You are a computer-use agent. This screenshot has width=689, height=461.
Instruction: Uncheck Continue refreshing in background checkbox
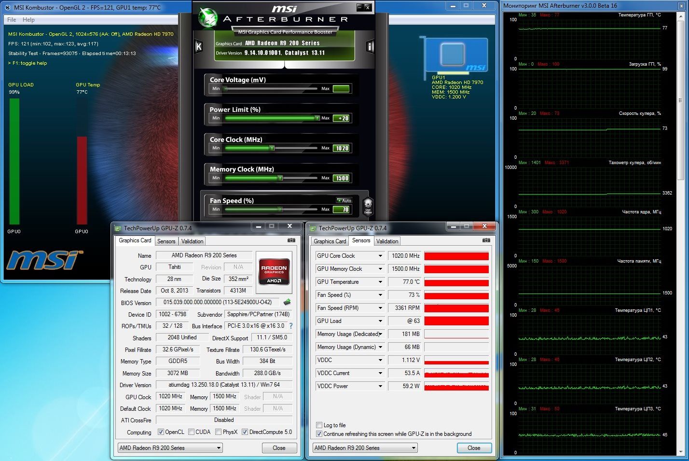click(319, 434)
